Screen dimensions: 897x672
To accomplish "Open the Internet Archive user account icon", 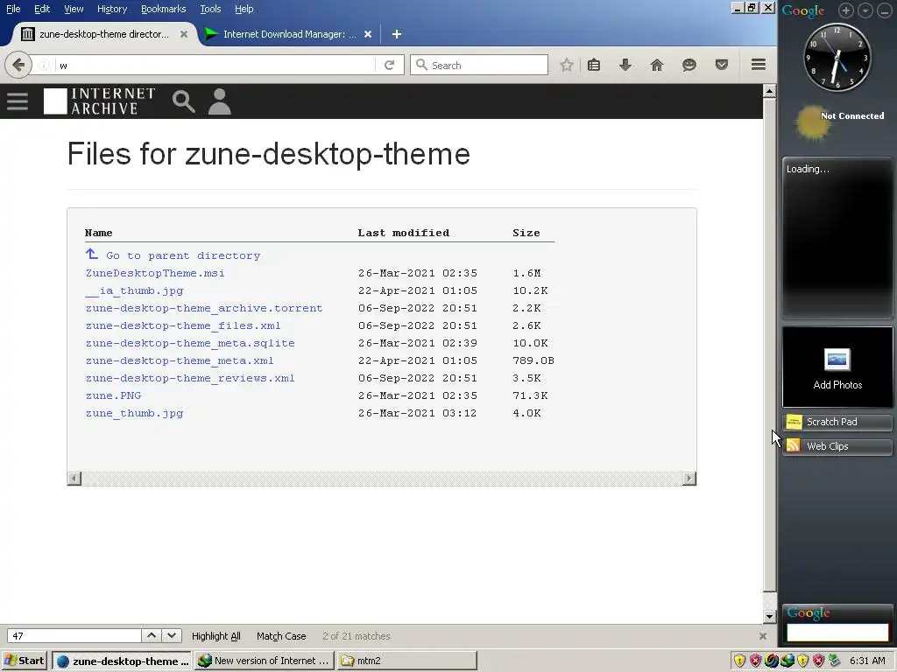I will pos(219,101).
